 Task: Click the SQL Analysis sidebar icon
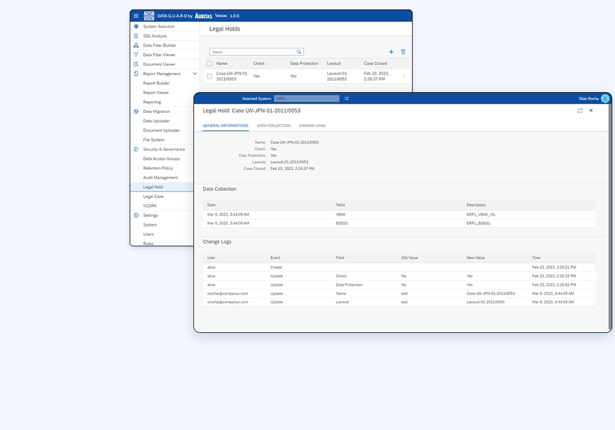point(136,36)
